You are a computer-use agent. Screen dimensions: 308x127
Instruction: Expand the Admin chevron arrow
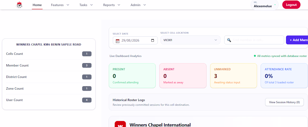click(144, 5)
